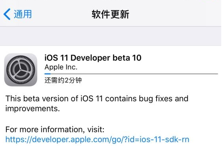222x146 pixels.
Task: Open the developer.apple.com ios-11-sdk-rn link
Action: point(97,140)
